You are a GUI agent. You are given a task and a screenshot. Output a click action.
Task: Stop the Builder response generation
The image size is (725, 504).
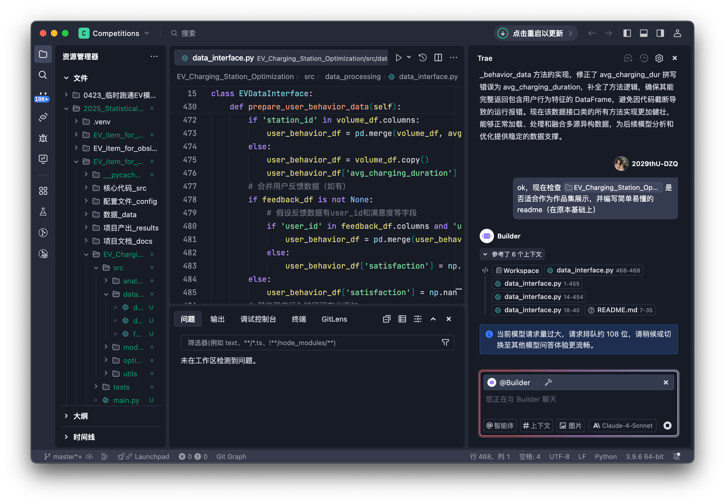[667, 425]
